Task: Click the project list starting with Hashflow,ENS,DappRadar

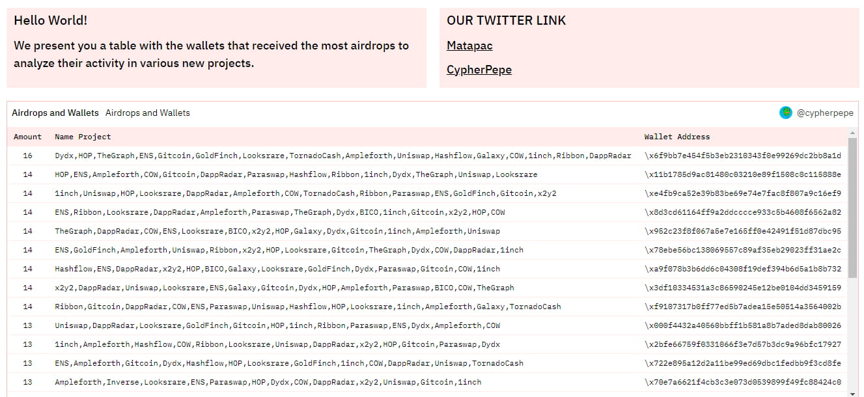Action: pyautogui.click(x=277, y=269)
